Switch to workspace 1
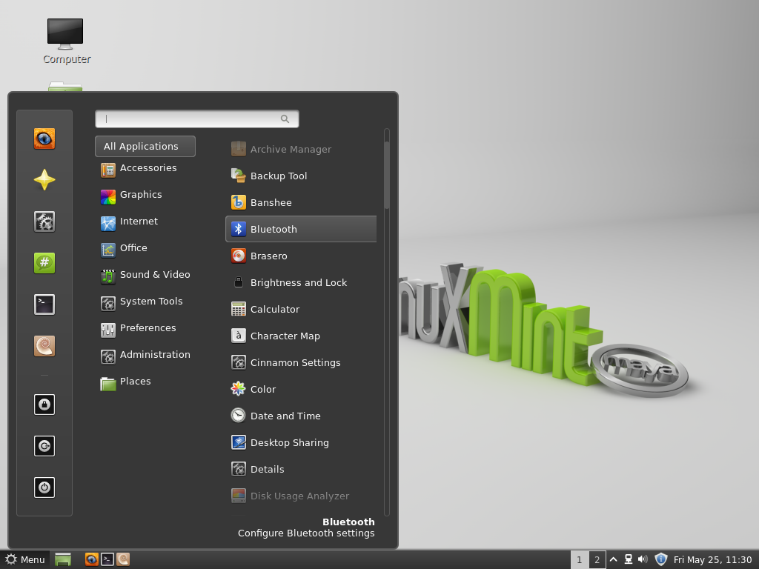This screenshot has height=569, width=759. pyautogui.click(x=580, y=560)
